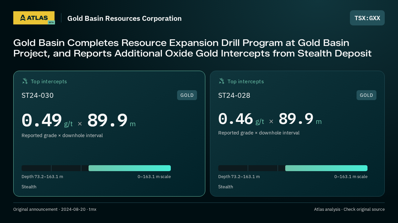Click the depth bar in the ST24-028 card
The height and width of the screenshot is (223, 398).
point(293,168)
